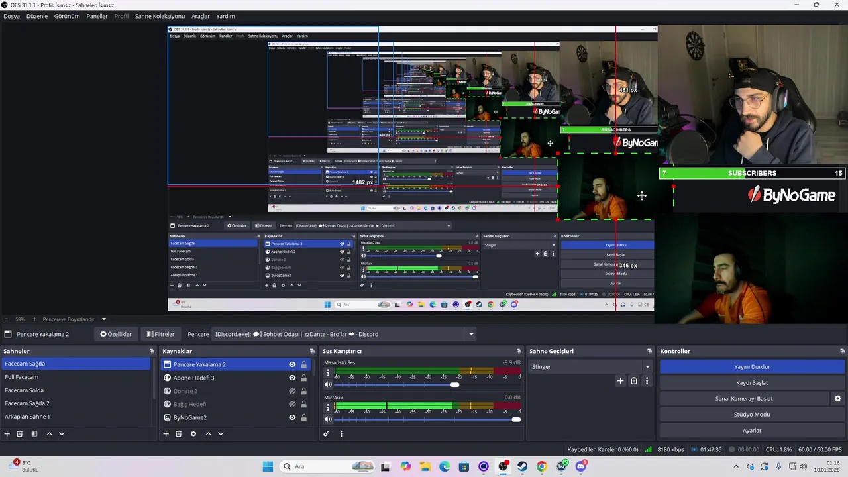The image size is (848, 477).
Task: Mute the Mic/Aux audio
Action: pyautogui.click(x=328, y=419)
